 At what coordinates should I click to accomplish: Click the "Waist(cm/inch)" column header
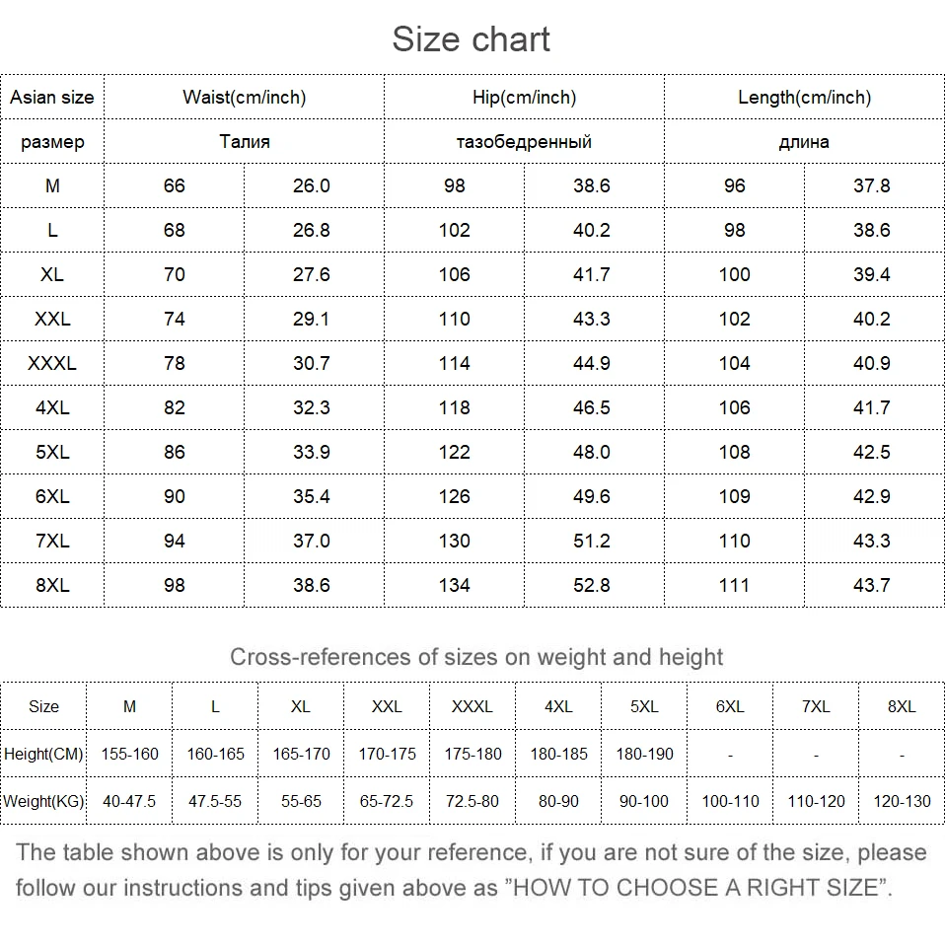pos(244,97)
